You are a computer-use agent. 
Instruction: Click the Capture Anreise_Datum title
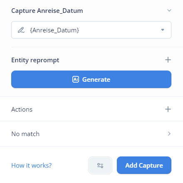coord(47,11)
